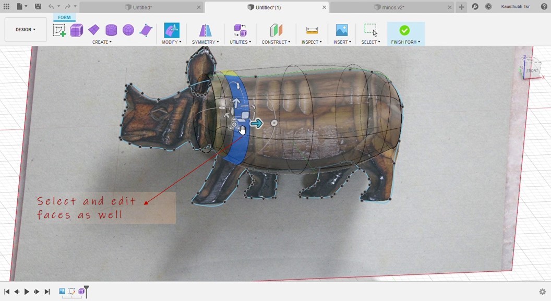Expand the redo history dropdown arrow

pyautogui.click(x=75, y=6)
